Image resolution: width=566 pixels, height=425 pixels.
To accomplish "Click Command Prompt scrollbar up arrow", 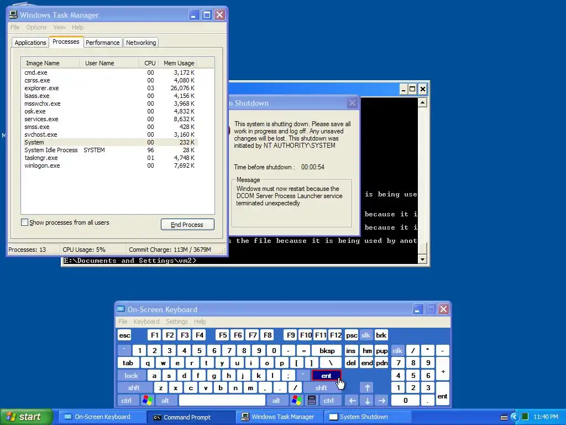I will [x=422, y=102].
